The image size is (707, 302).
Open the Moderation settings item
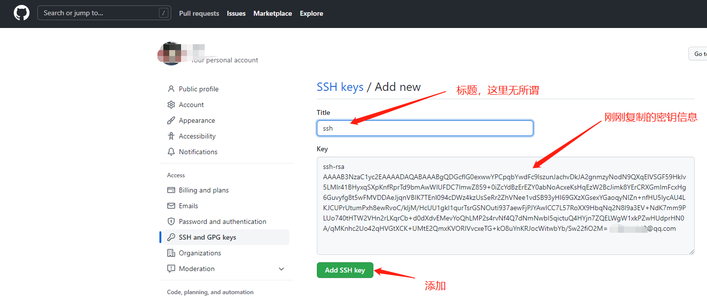click(197, 269)
